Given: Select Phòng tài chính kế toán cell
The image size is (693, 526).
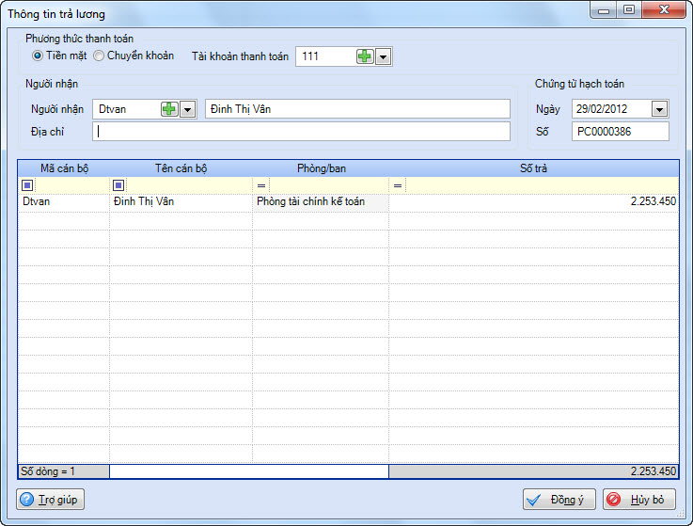Looking at the screenshot, I should click(321, 201).
